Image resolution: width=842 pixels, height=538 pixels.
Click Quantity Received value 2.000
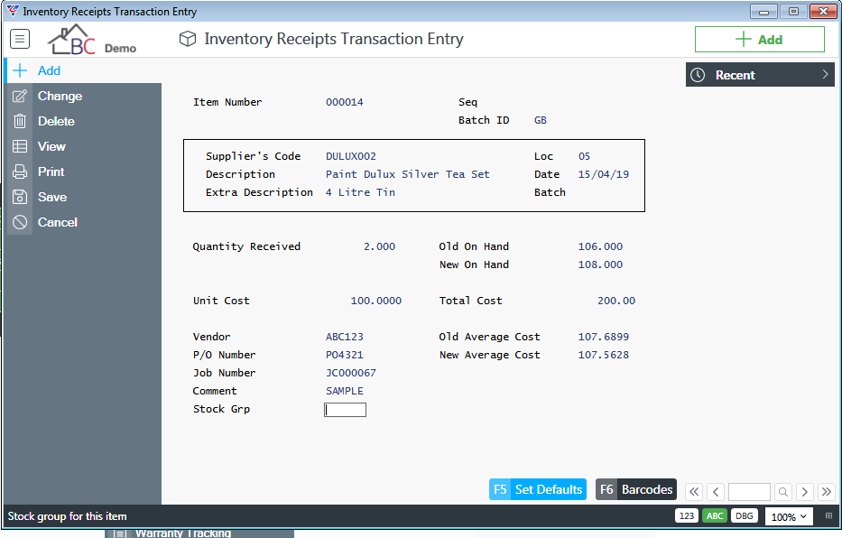pos(379,246)
